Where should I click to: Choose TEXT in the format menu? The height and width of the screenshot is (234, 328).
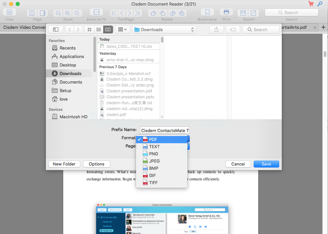coord(154,146)
